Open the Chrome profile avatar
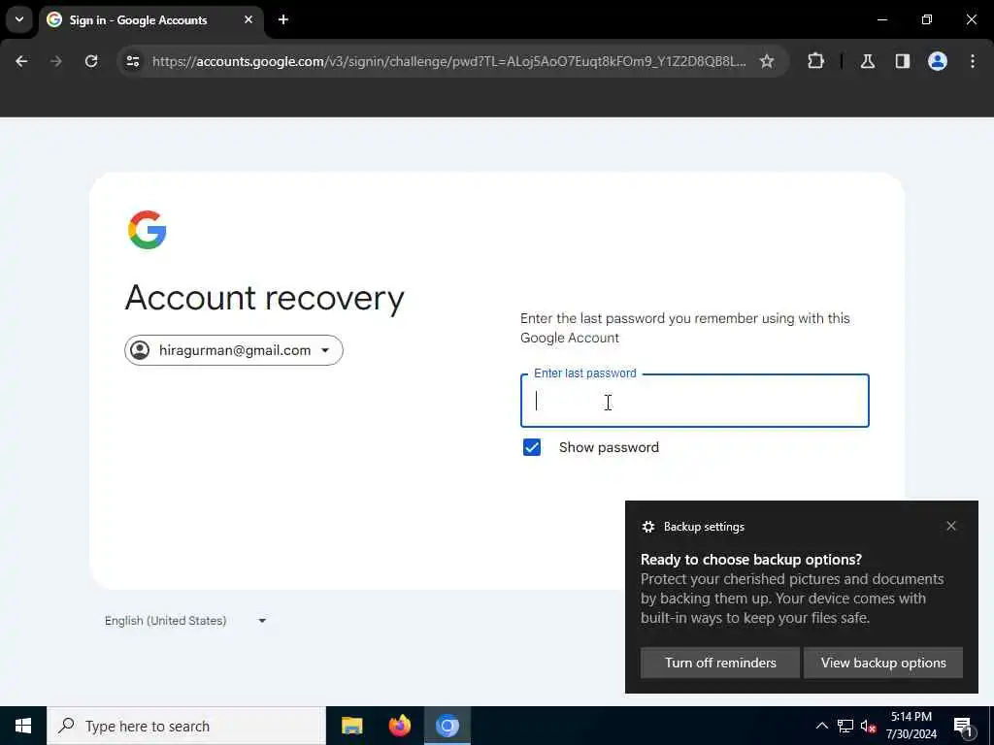The height and width of the screenshot is (745, 994). tap(938, 61)
